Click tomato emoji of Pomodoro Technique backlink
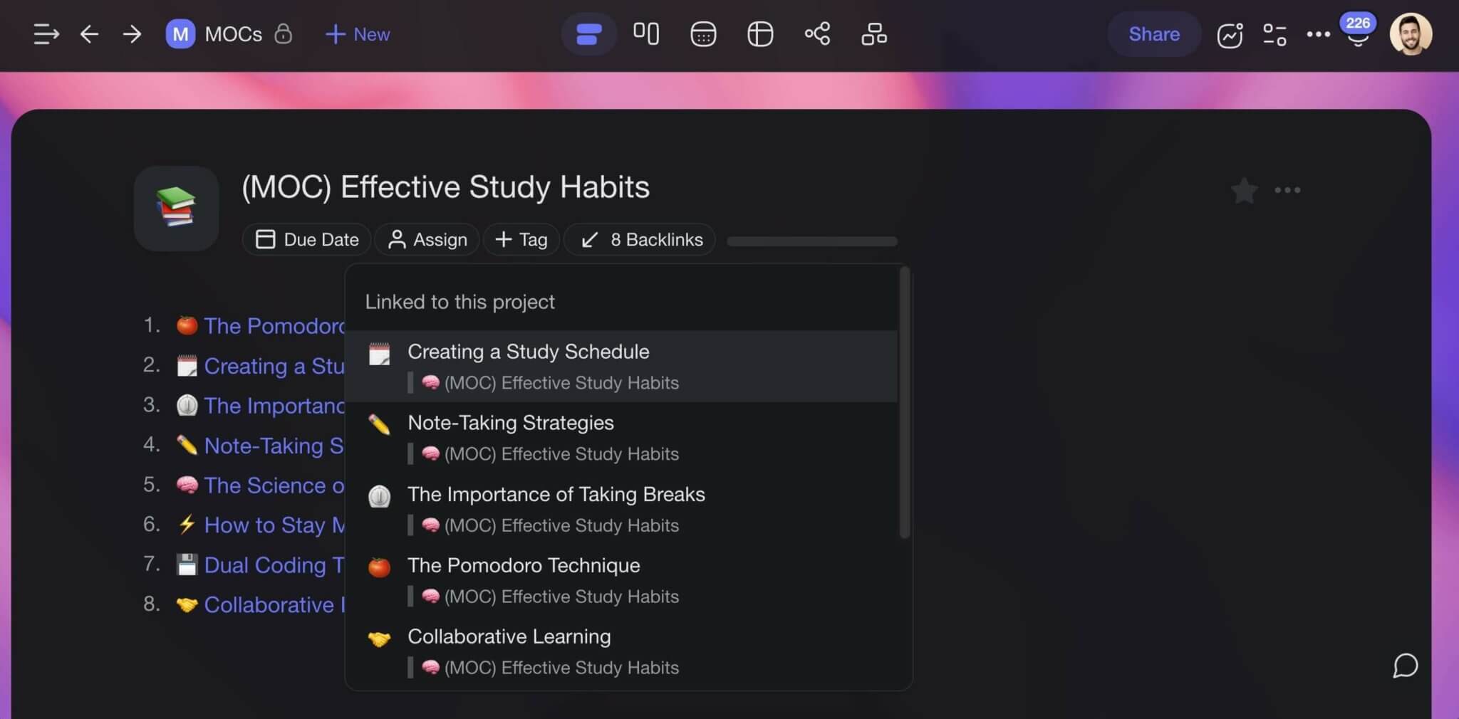 click(379, 567)
